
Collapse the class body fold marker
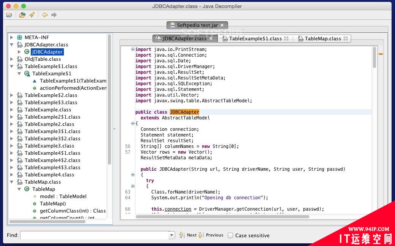click(x=133, y=124)
